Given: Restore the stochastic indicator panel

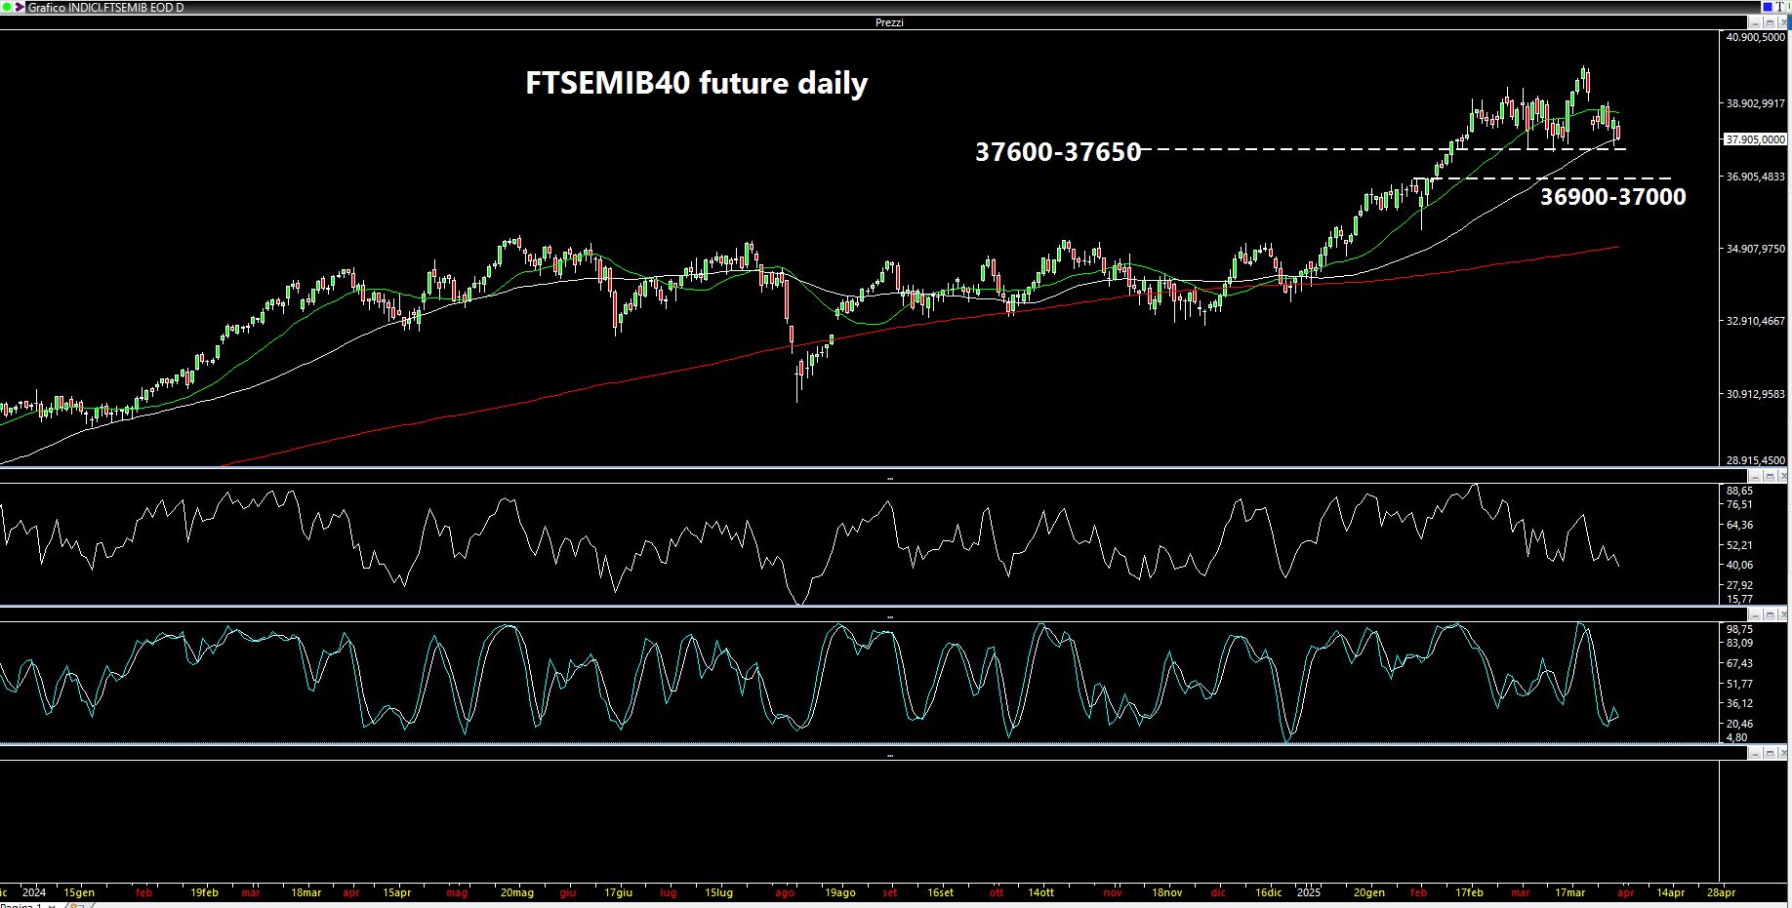Looking at the screenshot, I should click(x=1770, y=615).
